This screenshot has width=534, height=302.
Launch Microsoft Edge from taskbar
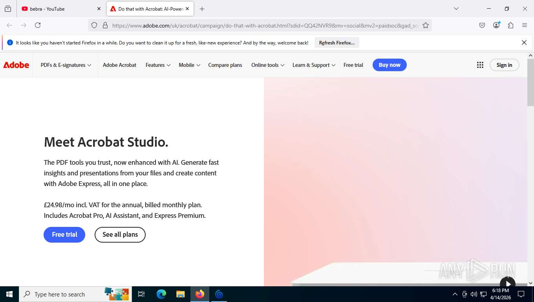pyautogui.click(x=161, y=294)
